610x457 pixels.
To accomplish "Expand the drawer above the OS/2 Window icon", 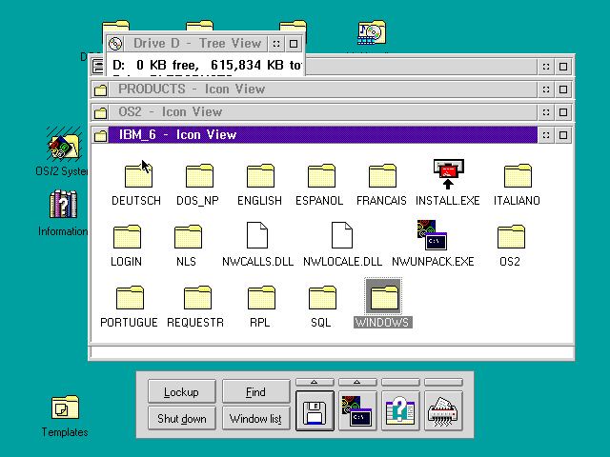I will 357,382.
